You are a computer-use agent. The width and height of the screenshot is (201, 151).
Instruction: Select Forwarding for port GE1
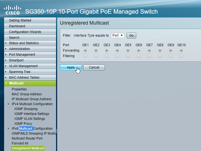85,51
